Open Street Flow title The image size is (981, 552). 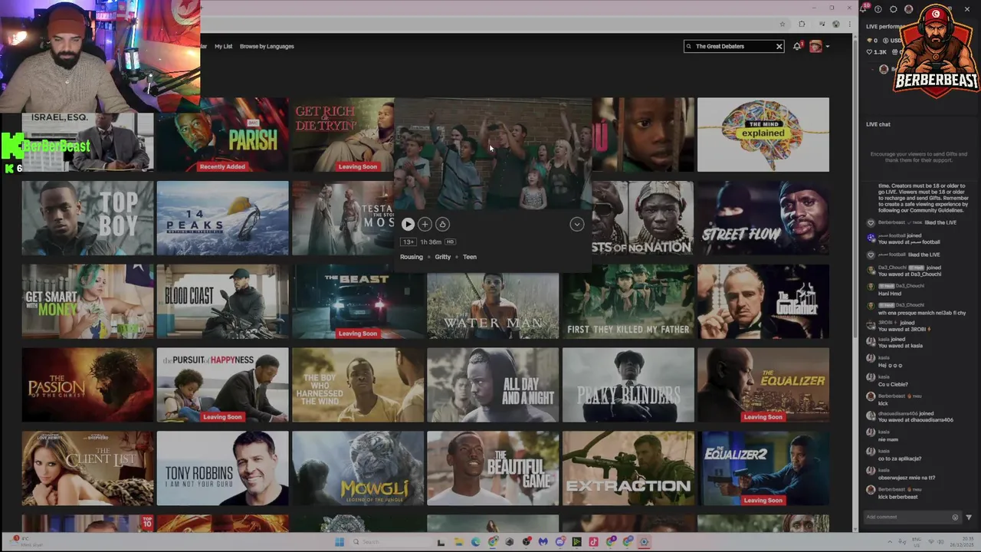763,218
